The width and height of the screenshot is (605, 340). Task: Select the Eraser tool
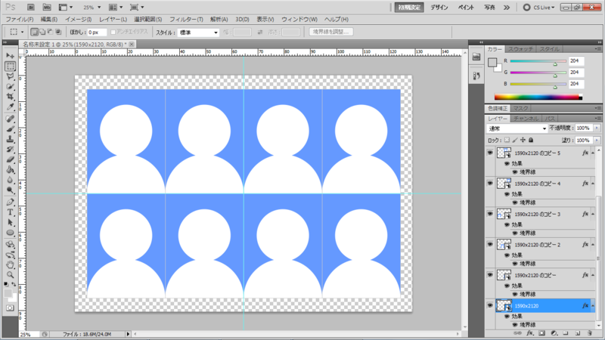(x=11, y=159)
